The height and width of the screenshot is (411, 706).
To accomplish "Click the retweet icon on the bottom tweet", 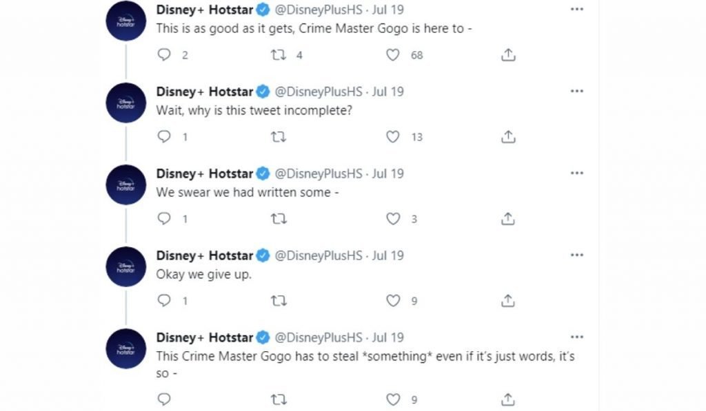I will coord(279,399).
